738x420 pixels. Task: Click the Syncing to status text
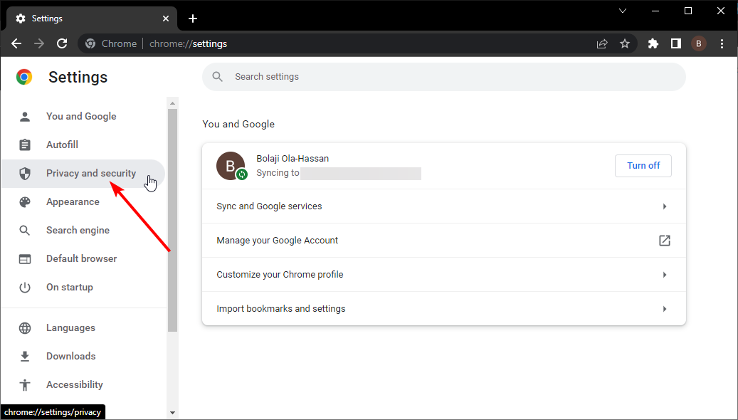(278, 173)
